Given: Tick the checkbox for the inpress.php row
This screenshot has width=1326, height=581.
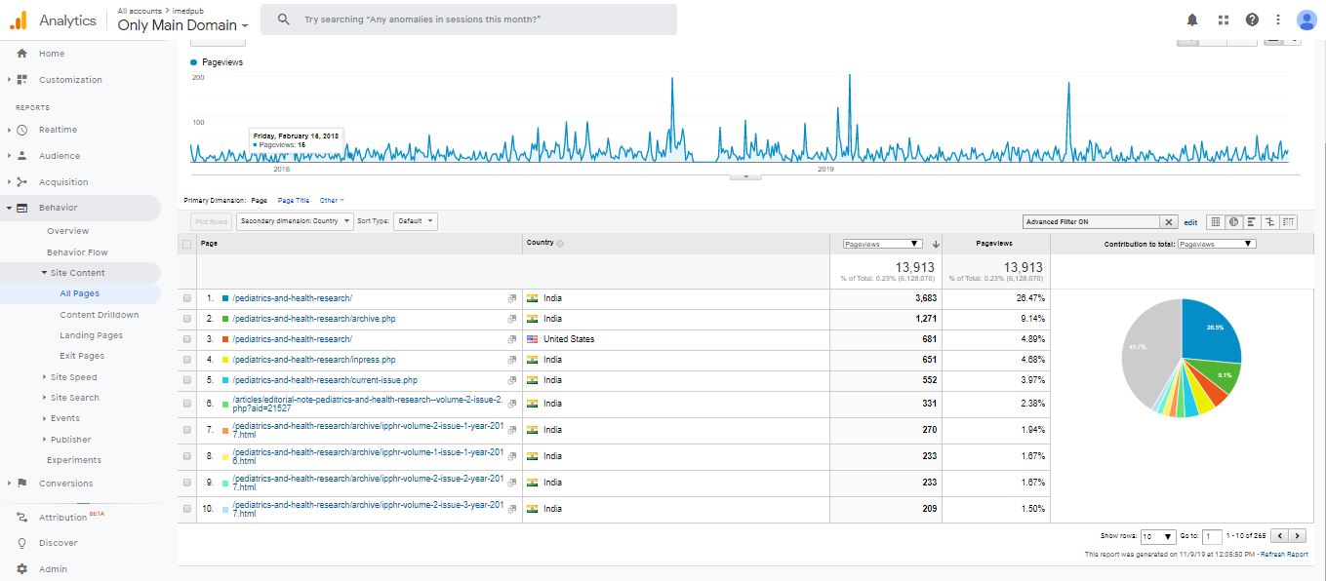Looking at the screenshot, I should (x=187, y=360).
